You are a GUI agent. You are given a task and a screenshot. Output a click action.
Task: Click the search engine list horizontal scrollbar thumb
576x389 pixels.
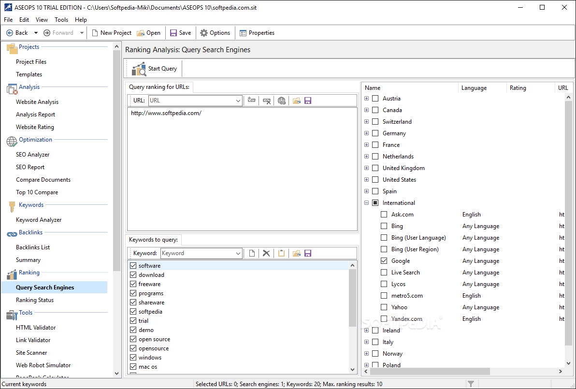[430, 372]
